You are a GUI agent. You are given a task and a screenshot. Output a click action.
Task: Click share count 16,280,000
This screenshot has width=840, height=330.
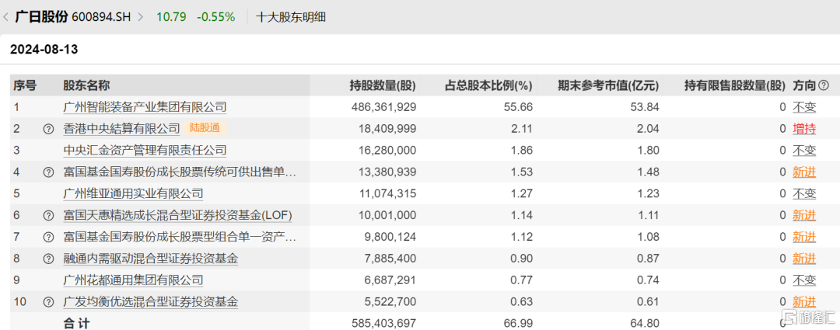click(387, 151)
